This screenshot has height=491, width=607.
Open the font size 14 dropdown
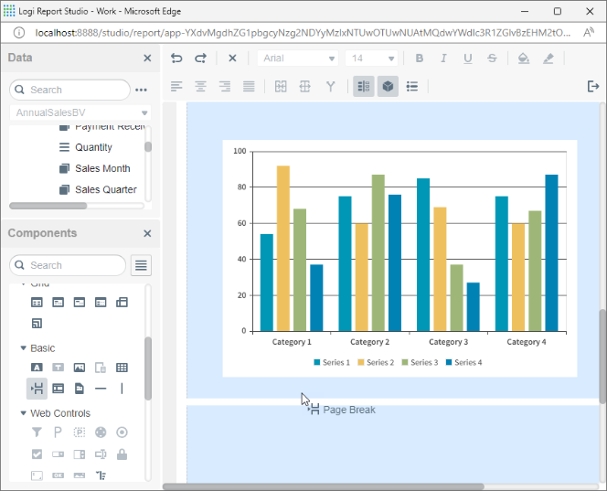pos(373,59)
